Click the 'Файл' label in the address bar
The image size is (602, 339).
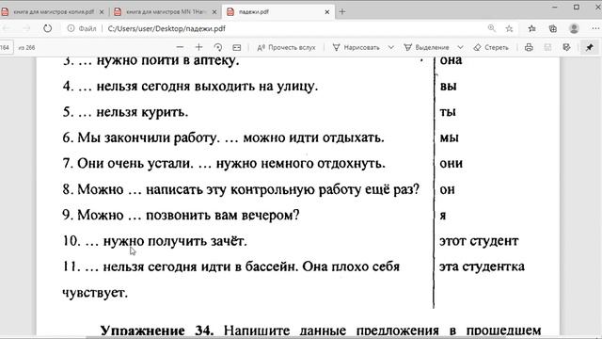click(87, 29)
